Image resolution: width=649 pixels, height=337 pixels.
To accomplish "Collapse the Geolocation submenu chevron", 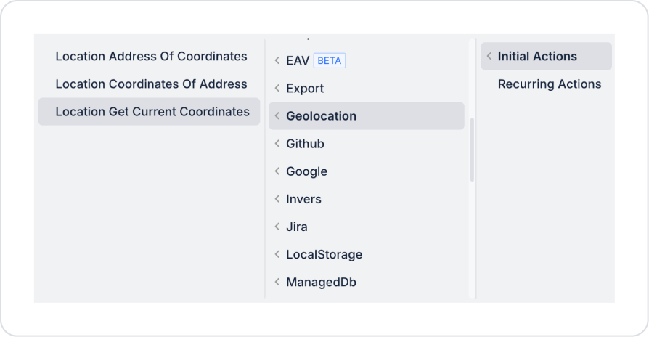I will 277,116.
